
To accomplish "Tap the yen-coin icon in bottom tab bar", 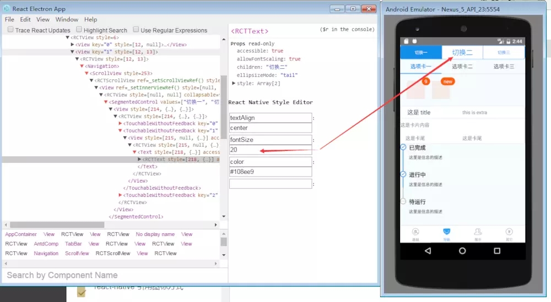I will click(x=509, y=232).
